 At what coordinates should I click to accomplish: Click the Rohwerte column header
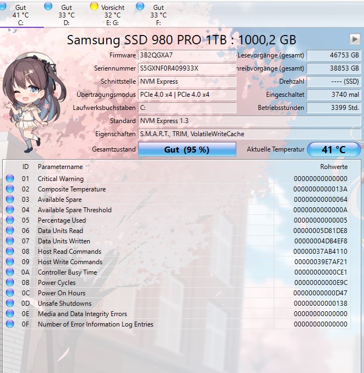334,167
